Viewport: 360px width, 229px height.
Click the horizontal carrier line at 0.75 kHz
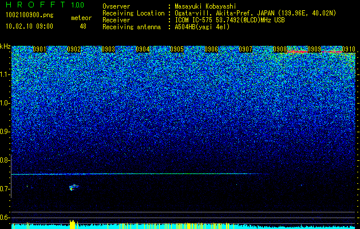(137, 174)
